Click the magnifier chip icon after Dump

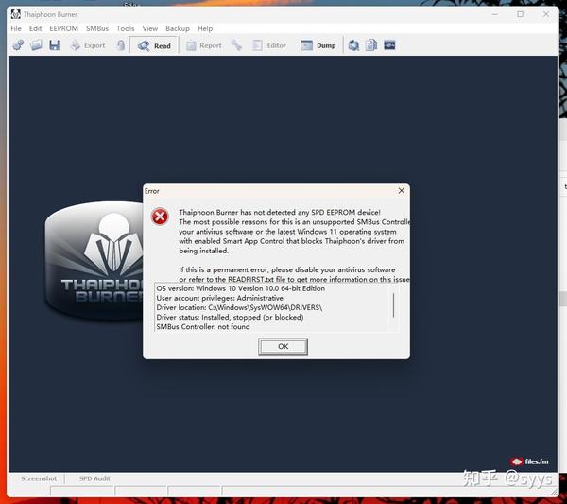353,45
